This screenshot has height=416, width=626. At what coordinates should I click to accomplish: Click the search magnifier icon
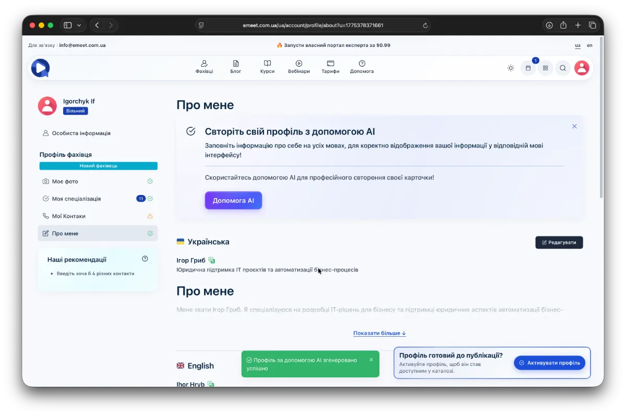(563, 68)
